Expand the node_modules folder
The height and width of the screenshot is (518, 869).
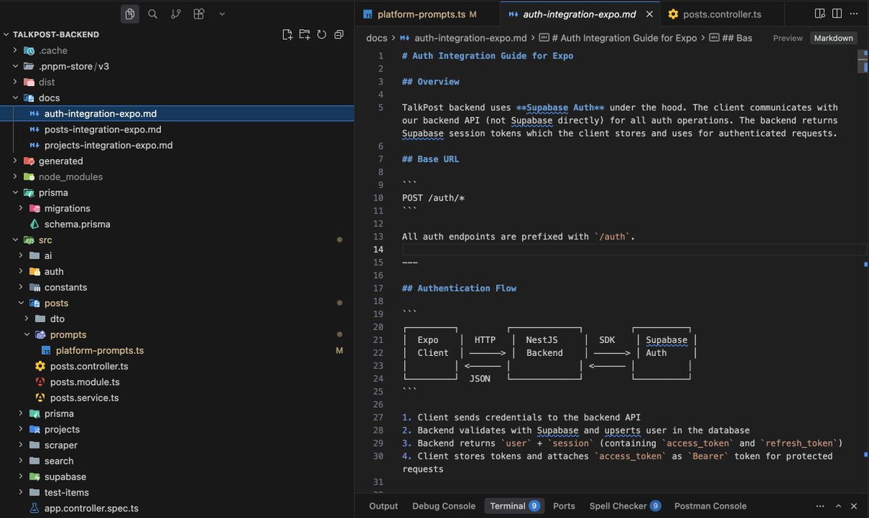tap(15, 177)
